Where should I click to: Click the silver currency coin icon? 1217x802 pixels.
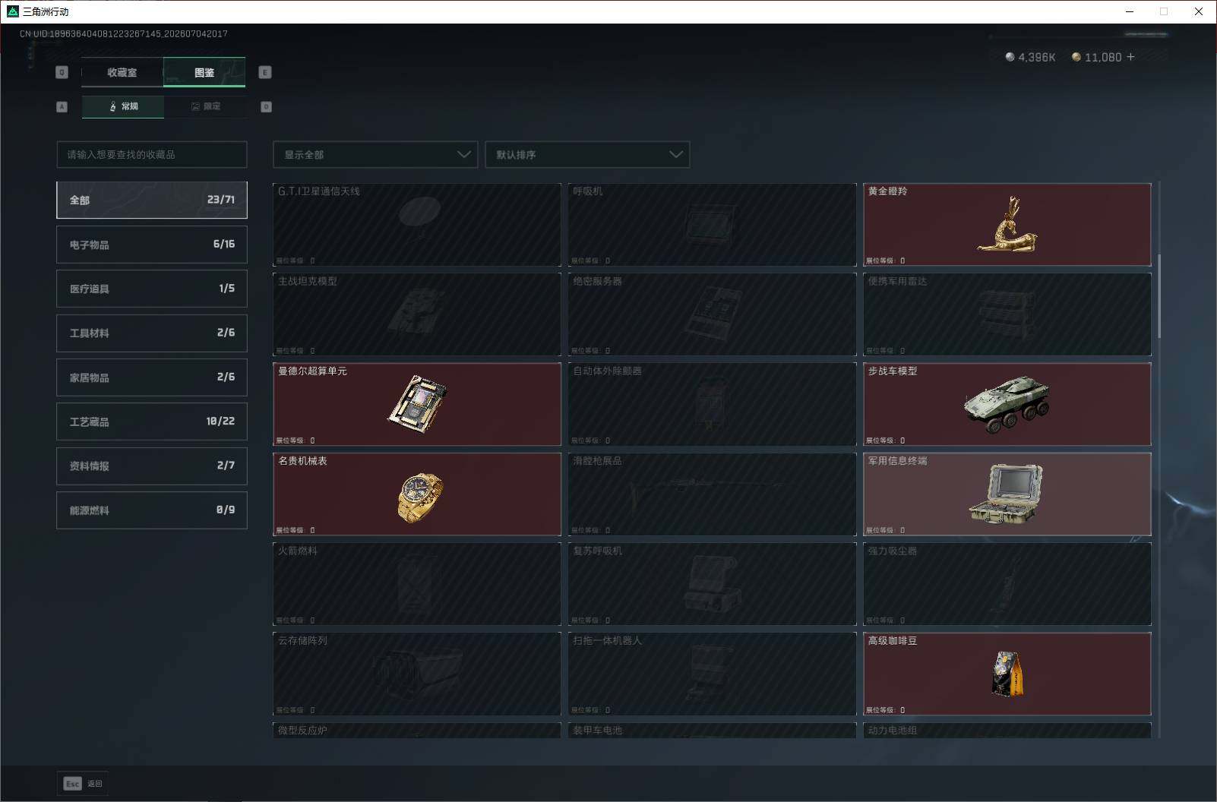coord(1010,57)
